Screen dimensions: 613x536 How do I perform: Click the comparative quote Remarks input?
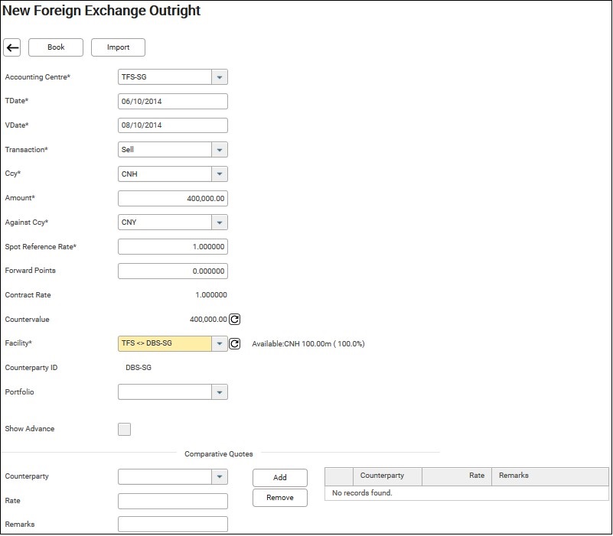click(x=173, y=525)
